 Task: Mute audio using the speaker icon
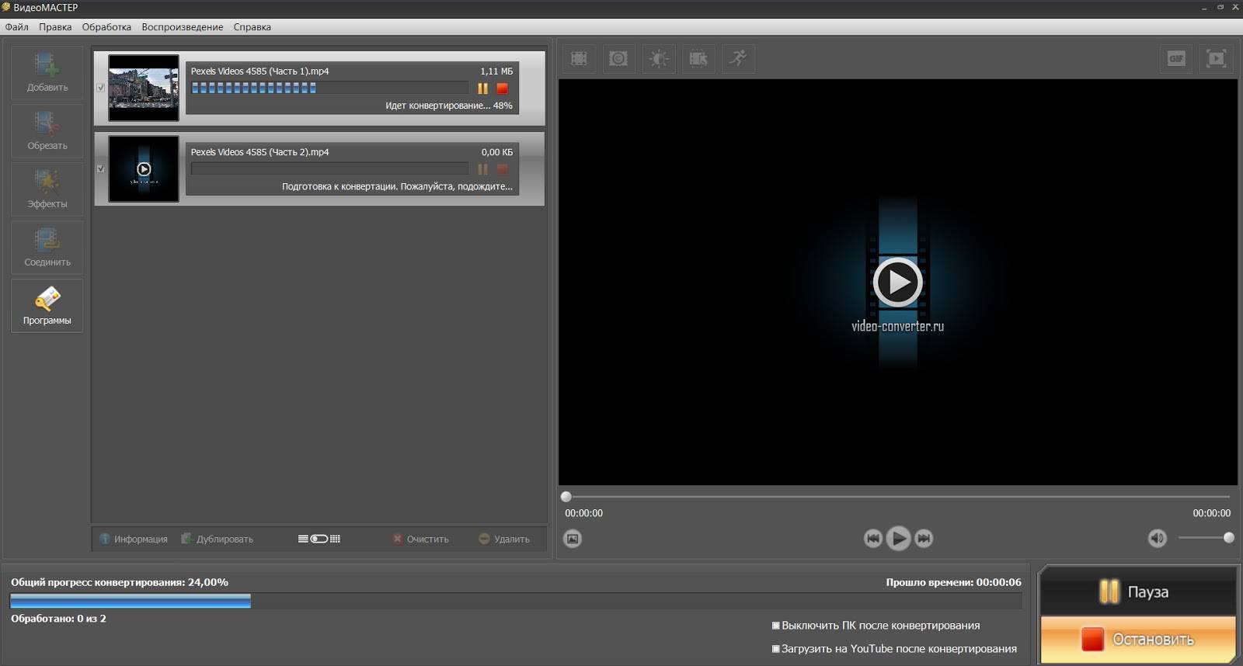(1157, 538)
